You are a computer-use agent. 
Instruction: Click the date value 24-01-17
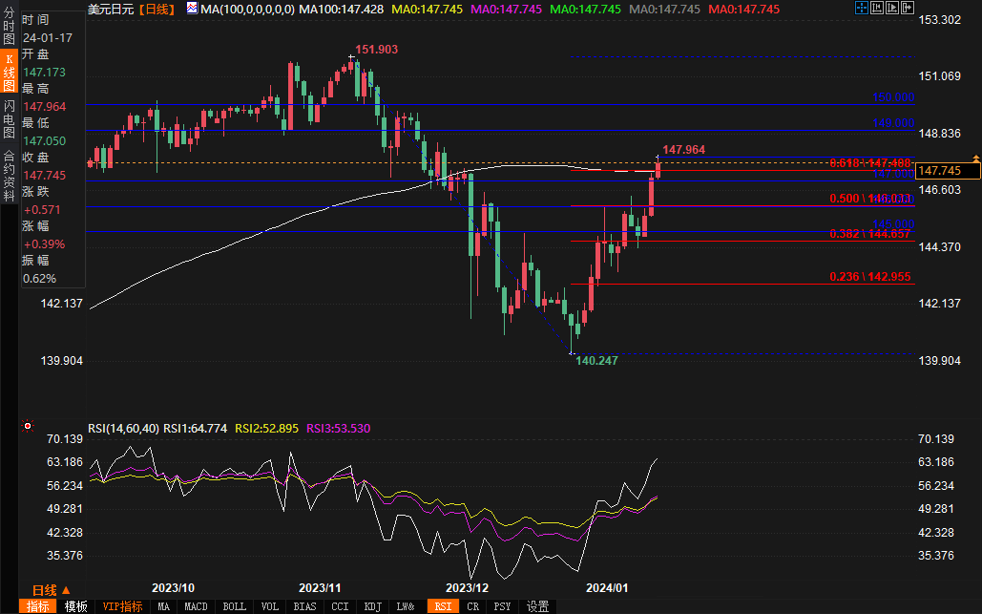point(48,37)
